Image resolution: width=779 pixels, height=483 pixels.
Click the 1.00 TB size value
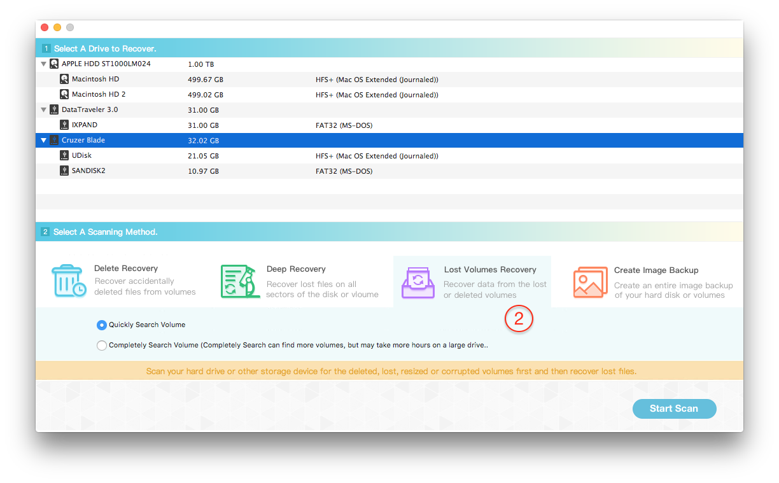click(x=201, y=64)
